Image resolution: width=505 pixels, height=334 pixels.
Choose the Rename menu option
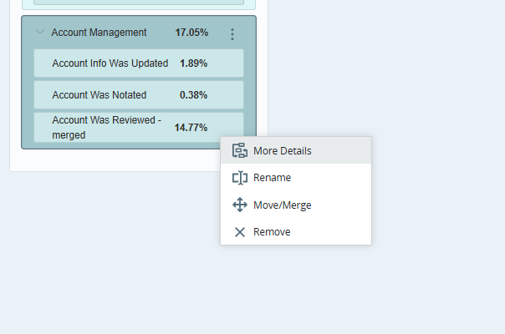tap(272, 178)
